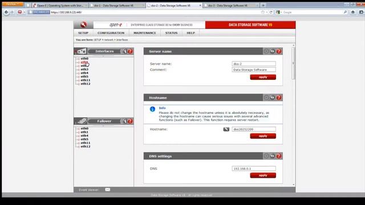Click the page scroll-down arrow

[293, 184]
